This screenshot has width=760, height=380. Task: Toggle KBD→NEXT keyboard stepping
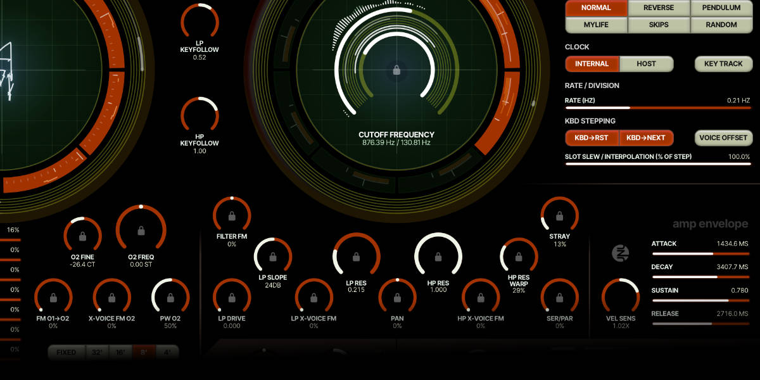click(647, 137)
